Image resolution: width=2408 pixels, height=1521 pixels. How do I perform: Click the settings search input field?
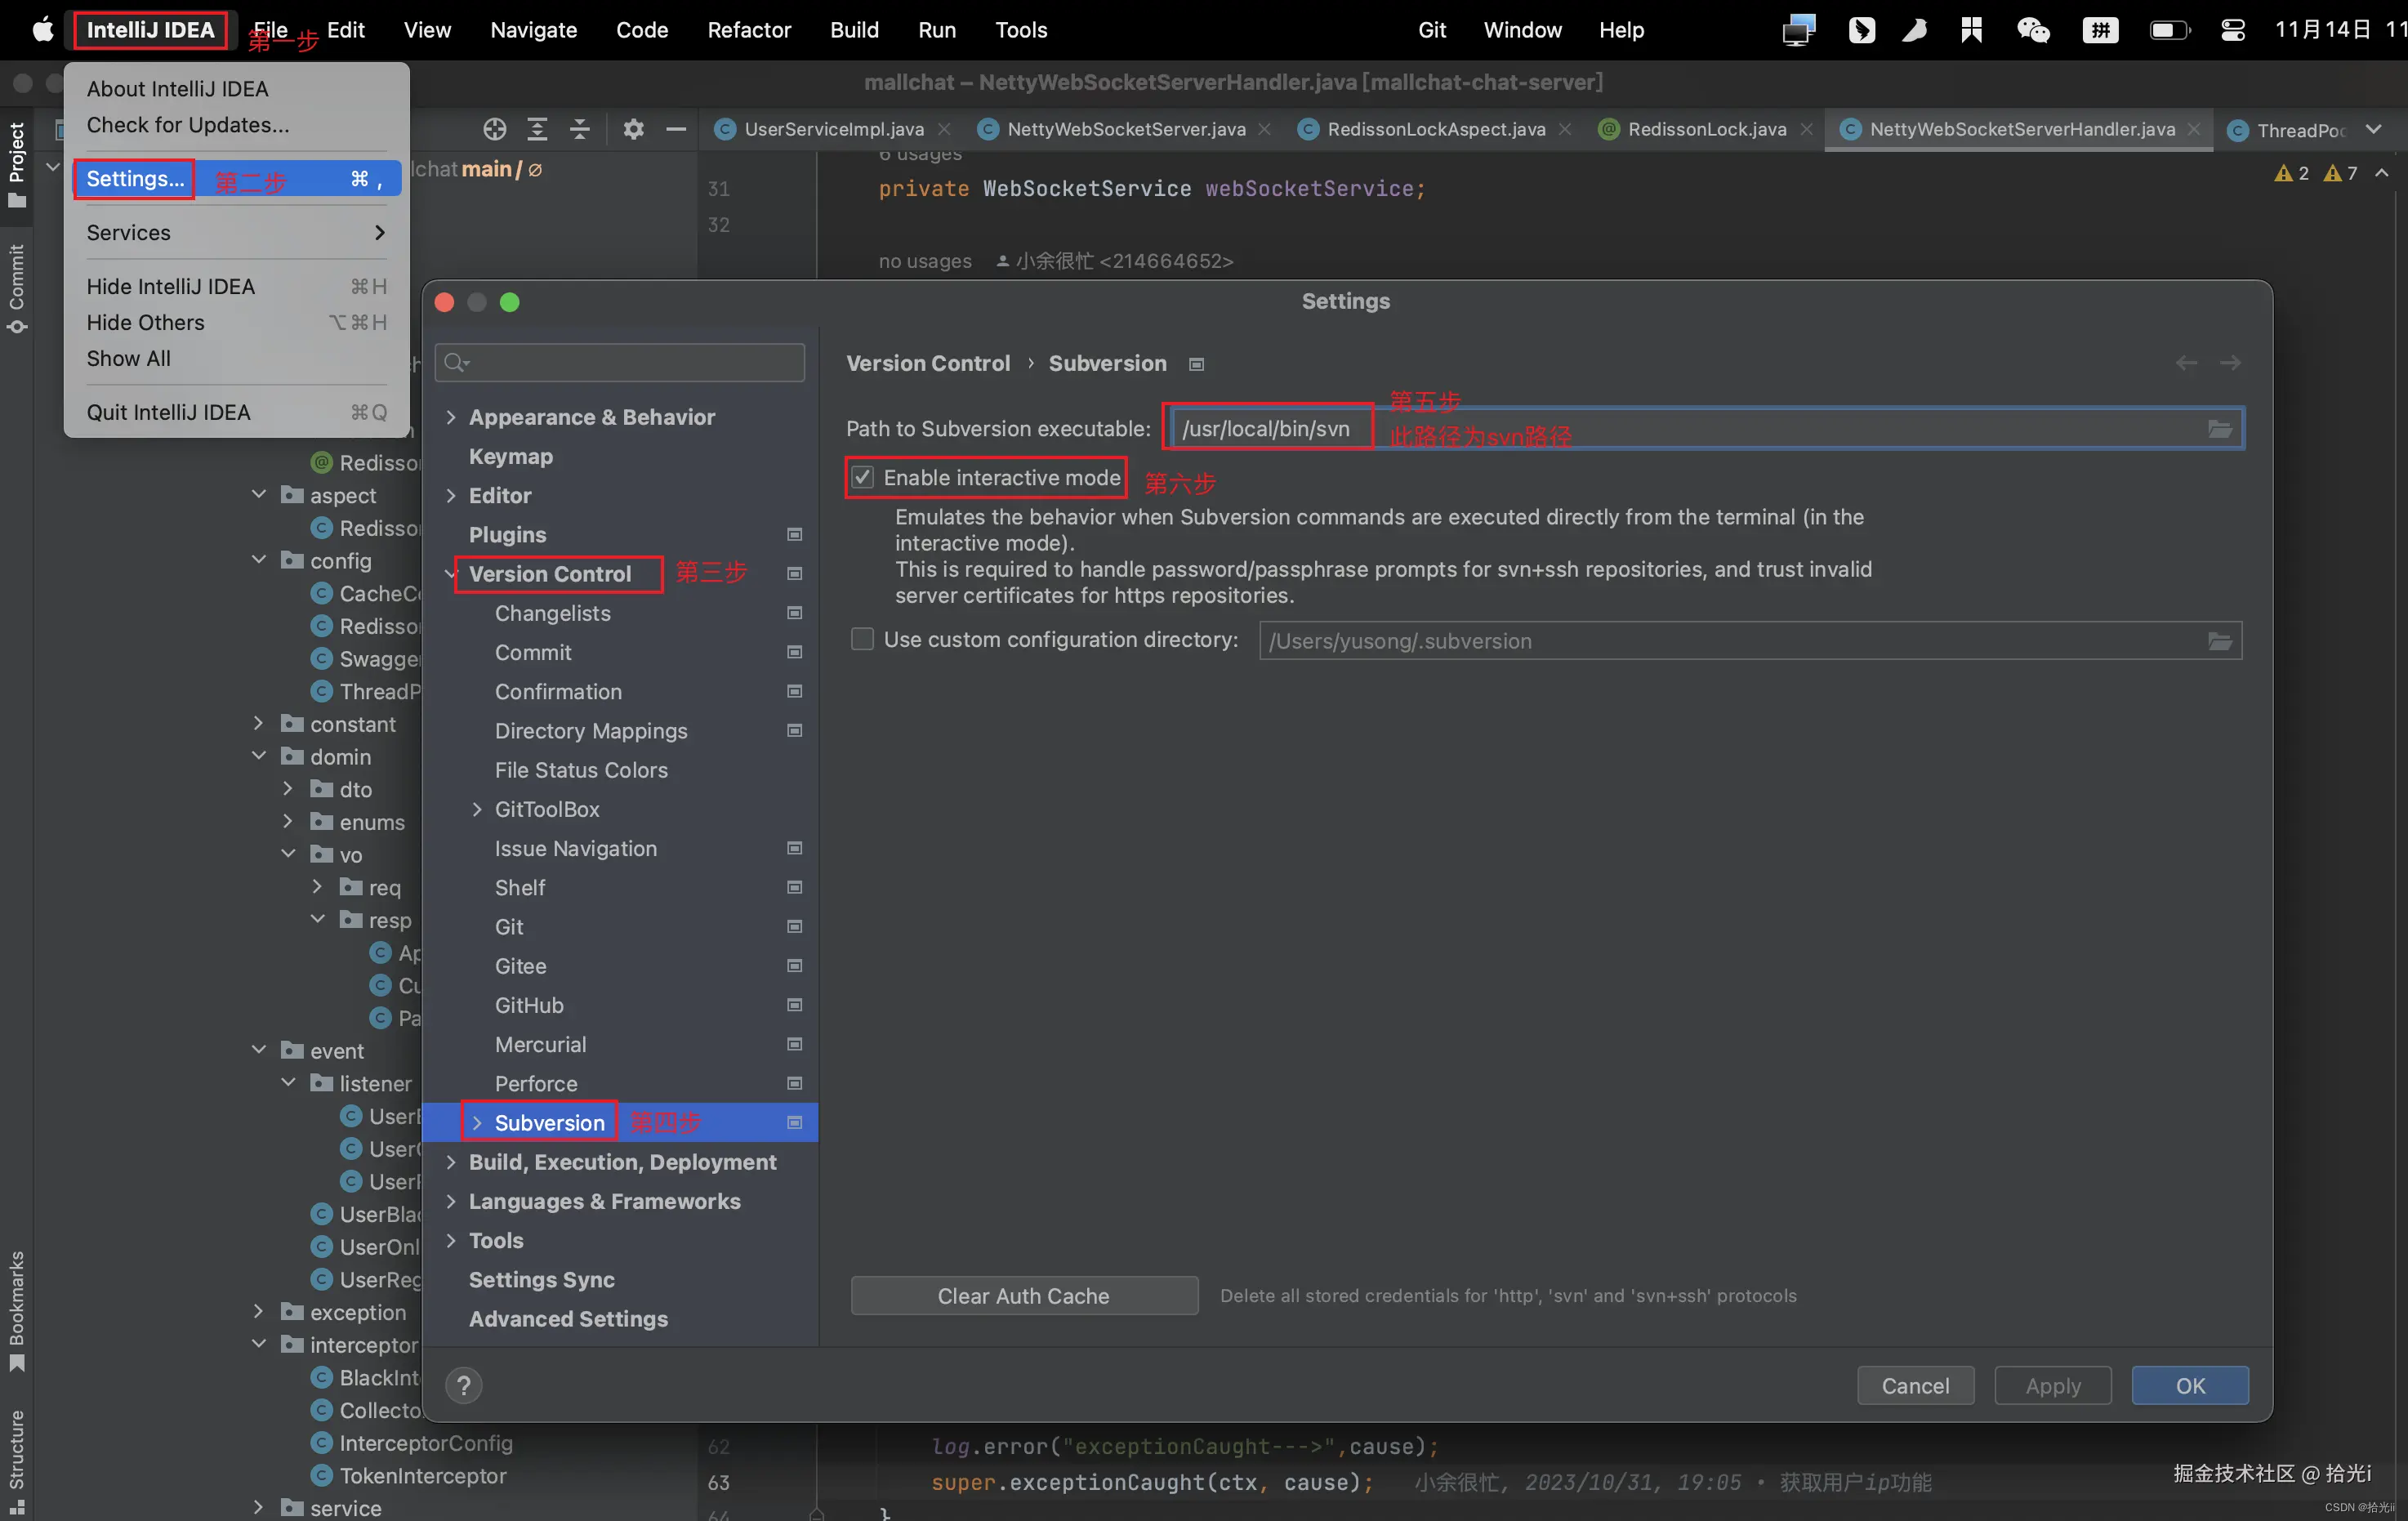[630, 362]
